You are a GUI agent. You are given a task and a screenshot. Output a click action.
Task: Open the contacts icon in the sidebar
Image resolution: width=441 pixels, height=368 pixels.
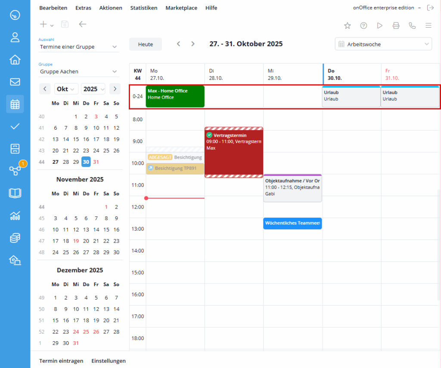[15, 37]
